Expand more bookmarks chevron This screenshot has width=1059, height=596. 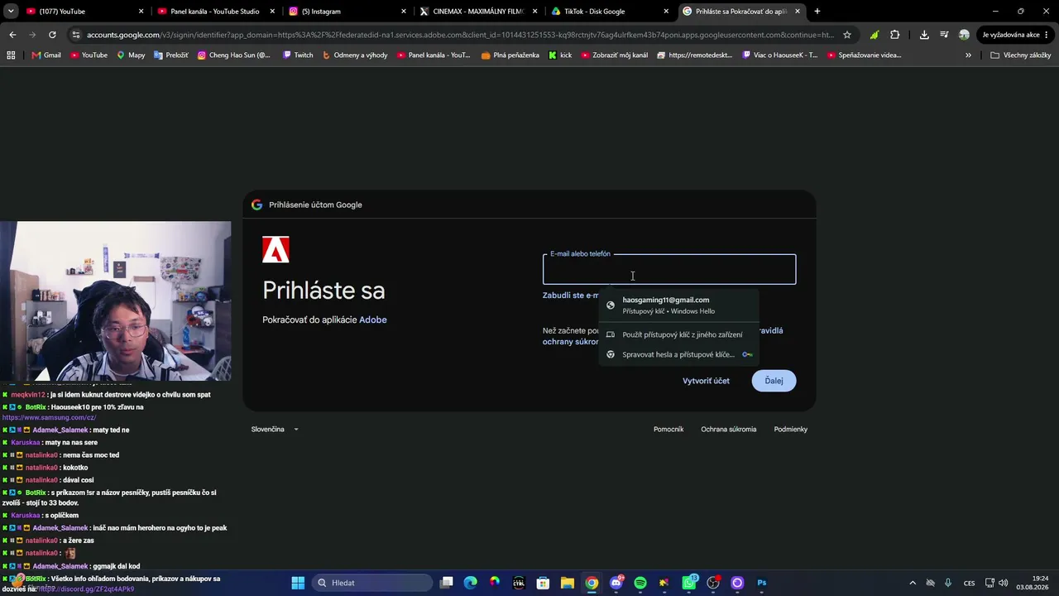click(968, 55)
